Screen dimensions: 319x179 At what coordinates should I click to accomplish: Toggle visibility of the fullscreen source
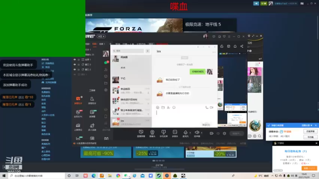[x=75, y=59]
